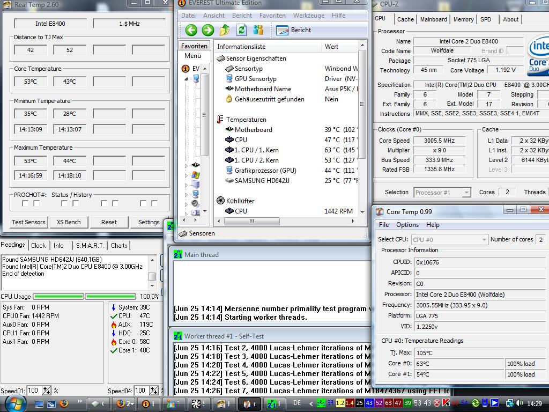Click Speed01 spinner arrows in SpeedFan
549x412 pixels.
tap(47, 391)
